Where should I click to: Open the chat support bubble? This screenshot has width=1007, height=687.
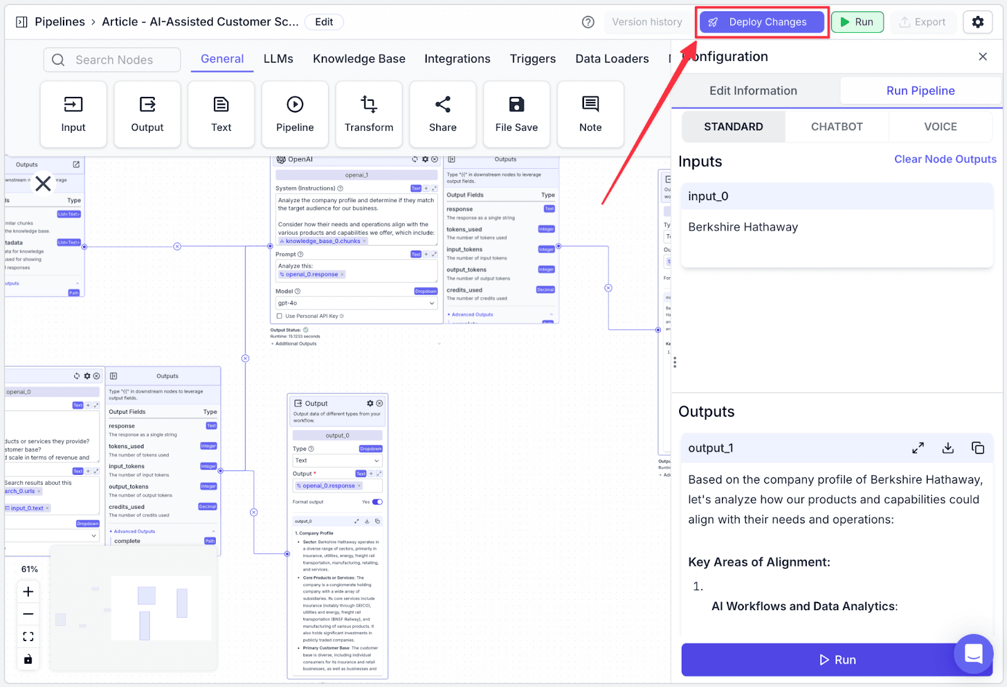click(x=974, y=654)
